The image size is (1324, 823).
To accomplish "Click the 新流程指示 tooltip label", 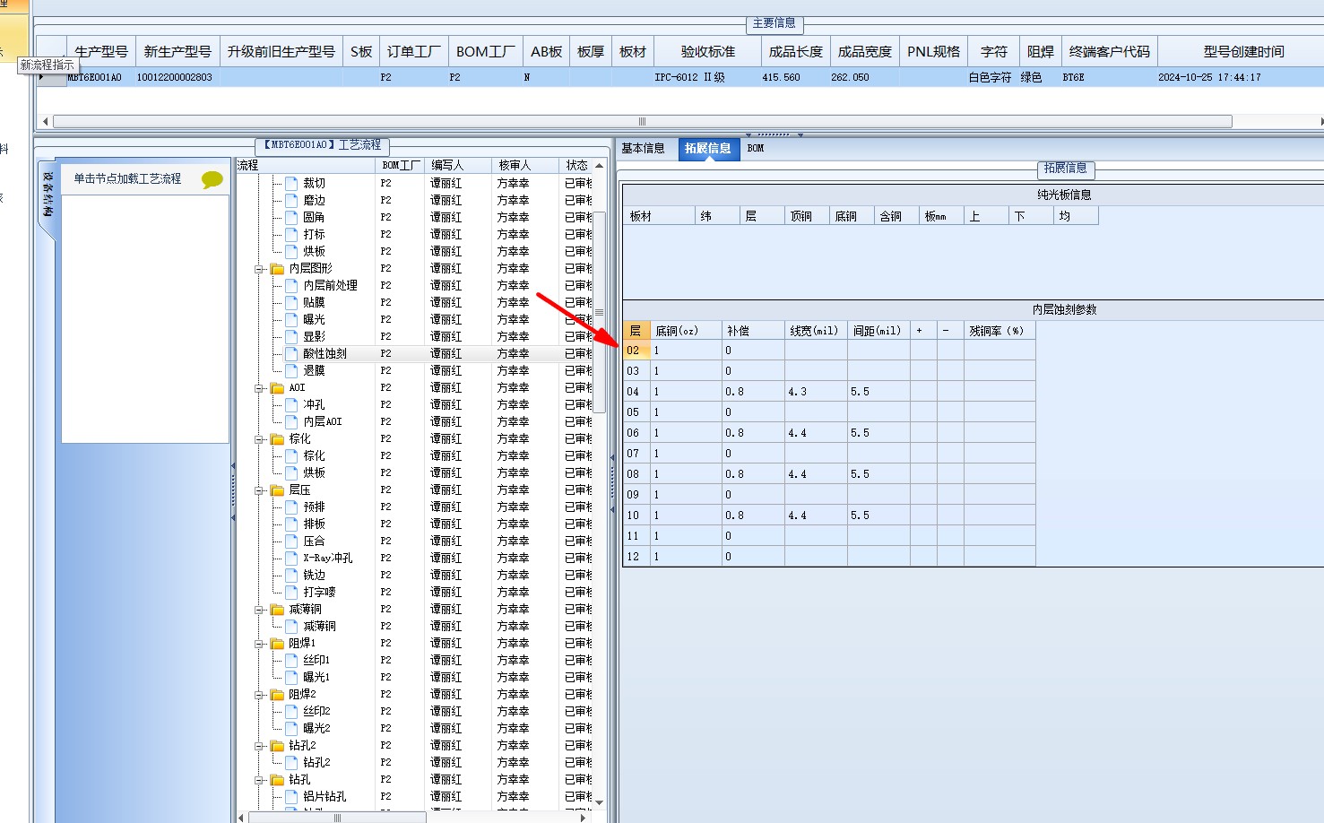I will tap(47, 65).
